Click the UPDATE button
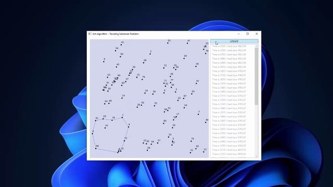 (234, 42)
